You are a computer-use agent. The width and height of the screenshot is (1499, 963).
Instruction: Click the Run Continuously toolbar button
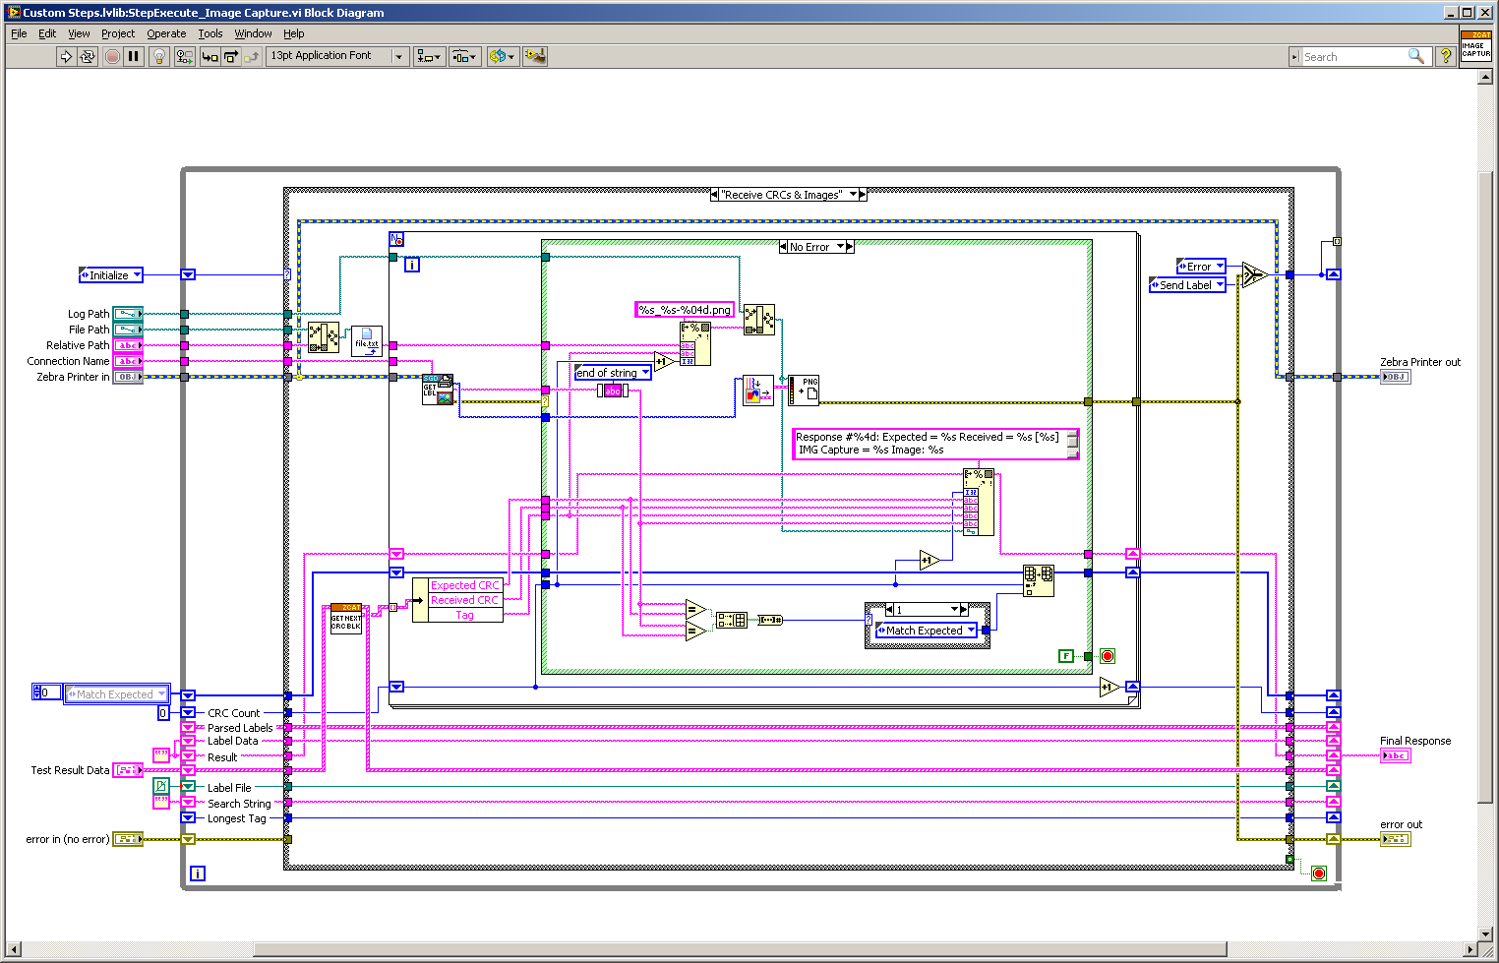click(x=88, y=56)
